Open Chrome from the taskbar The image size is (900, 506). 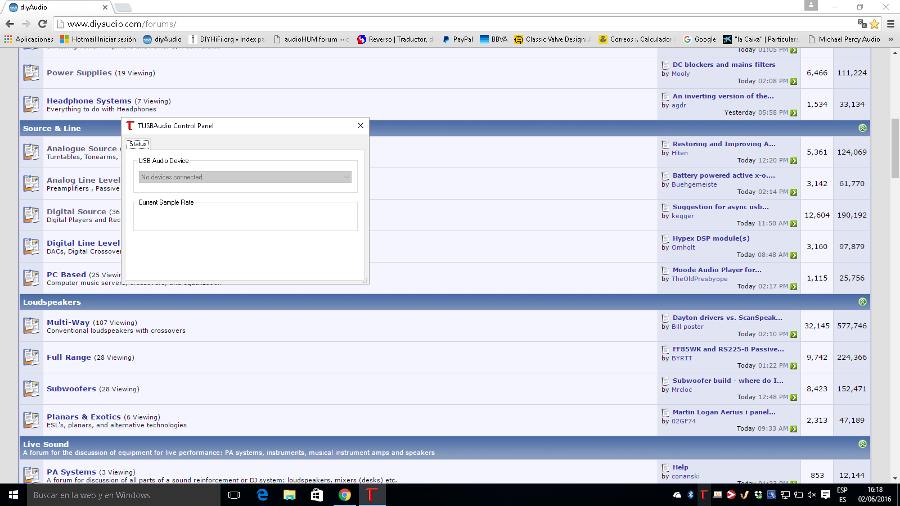tap(344, 495)
